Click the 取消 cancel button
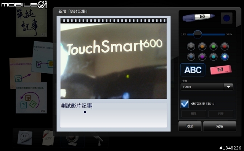 tap(190, 126)
